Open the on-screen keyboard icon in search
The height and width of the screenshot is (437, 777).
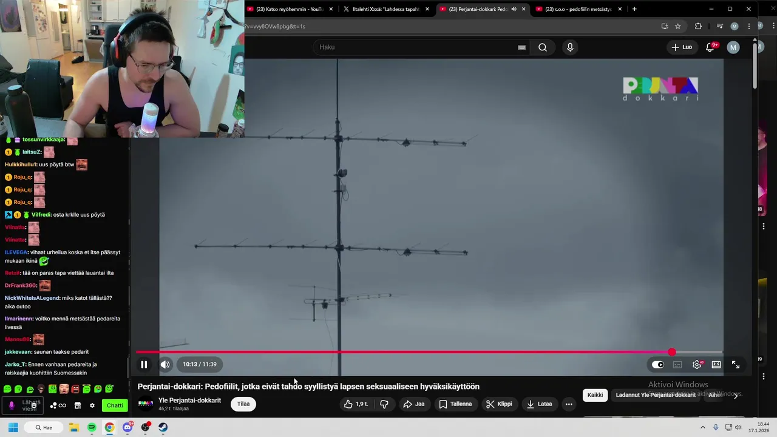[x=521, y=47]
